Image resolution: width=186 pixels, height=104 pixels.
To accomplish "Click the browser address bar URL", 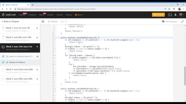I will point(56,9).
